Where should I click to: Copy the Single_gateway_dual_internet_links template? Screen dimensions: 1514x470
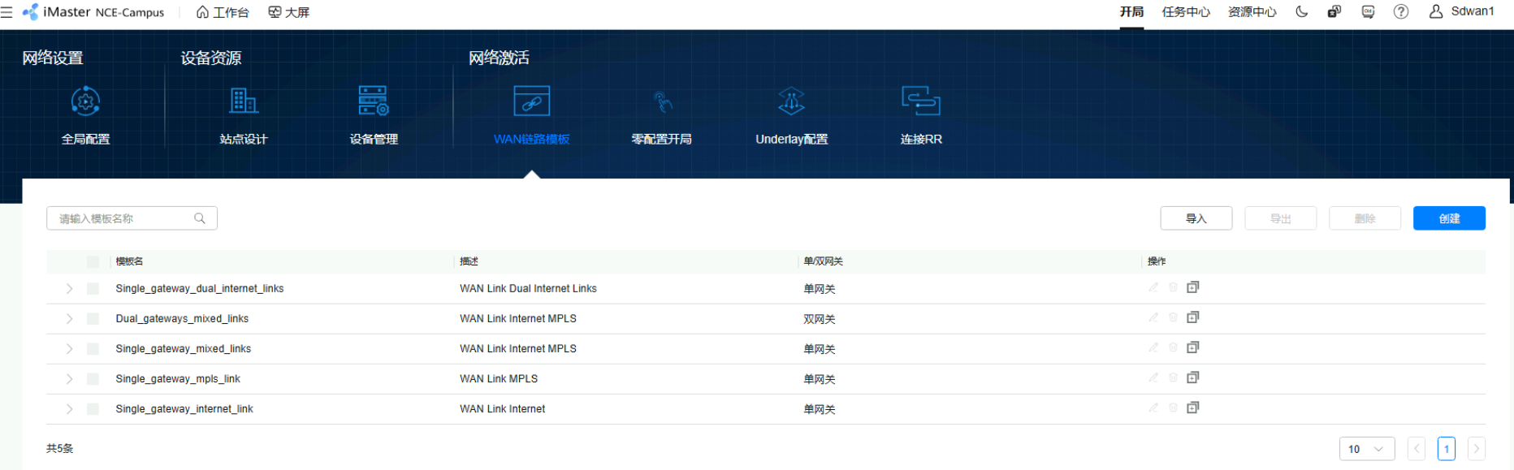[1192, 287]
